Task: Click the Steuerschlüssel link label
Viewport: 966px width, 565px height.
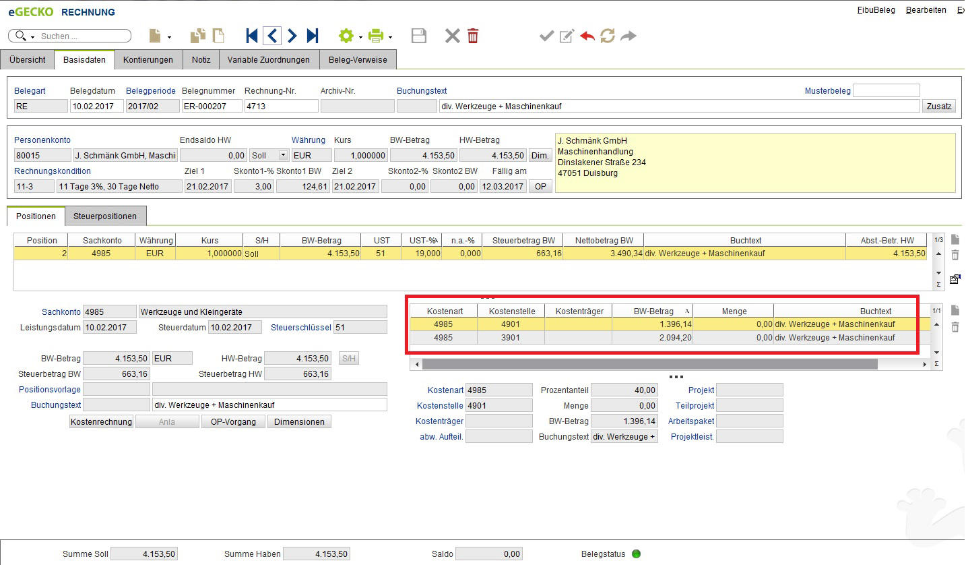Action: tap(301, 328)
